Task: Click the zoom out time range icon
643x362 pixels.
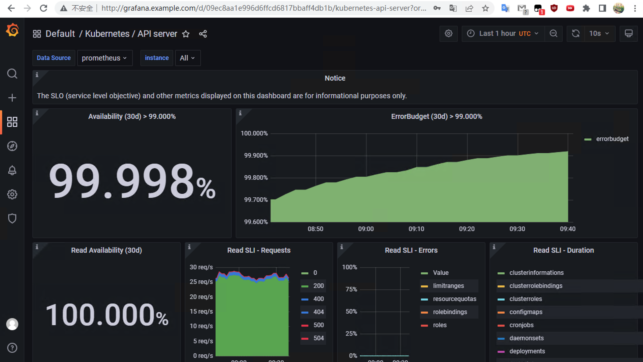Action: tap(553, 33)
